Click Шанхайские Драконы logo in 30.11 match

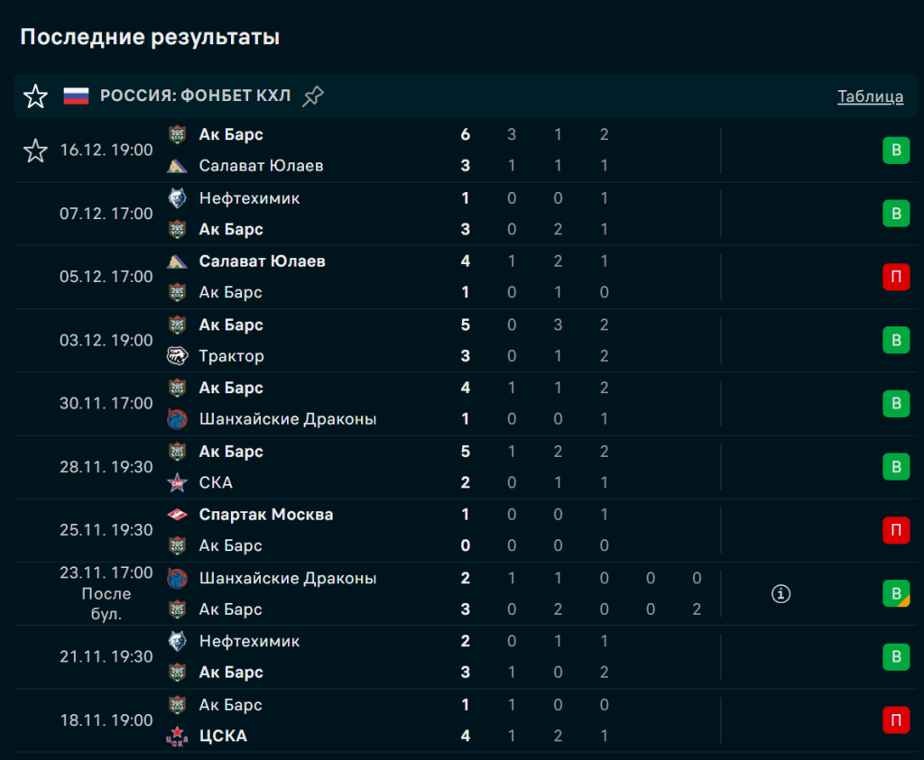tap(178, 419)
